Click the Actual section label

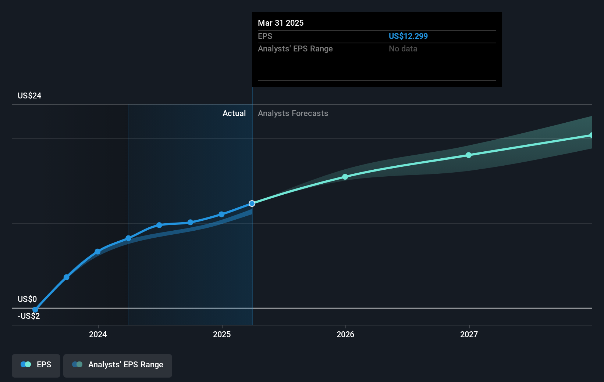(234, 113)
